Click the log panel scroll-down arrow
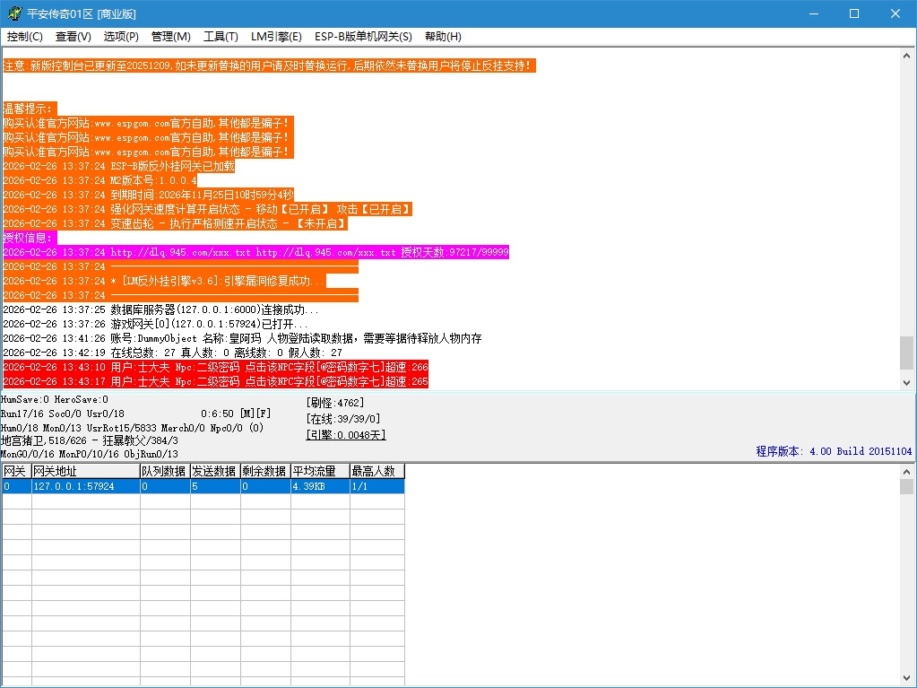This screenshot has height=688, width=917. coord(906,382)
